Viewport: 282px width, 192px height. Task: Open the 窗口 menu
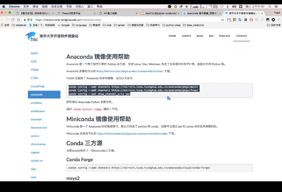pyautogui.click(x=90, y=6)
